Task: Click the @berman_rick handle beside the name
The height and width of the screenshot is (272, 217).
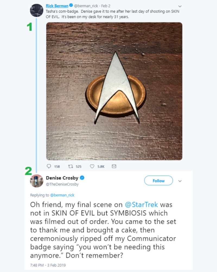Action: point(86,6)
